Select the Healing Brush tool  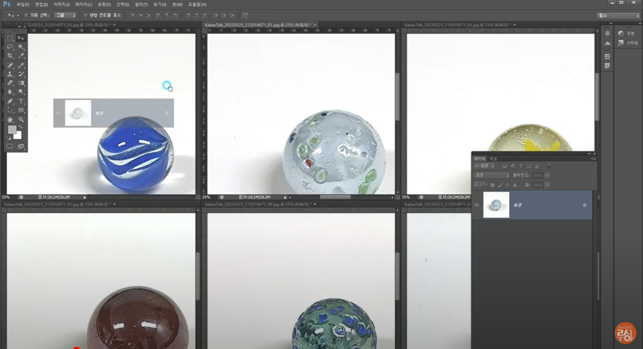10,65
